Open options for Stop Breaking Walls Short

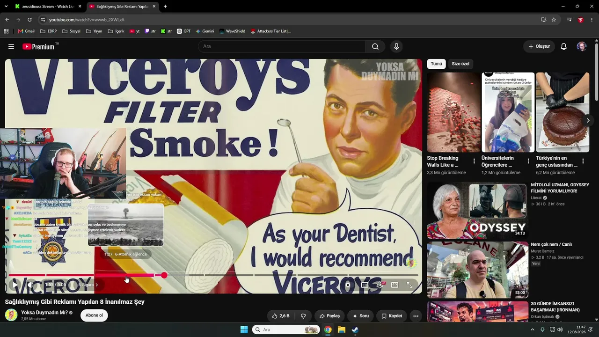tap(474, 161)
